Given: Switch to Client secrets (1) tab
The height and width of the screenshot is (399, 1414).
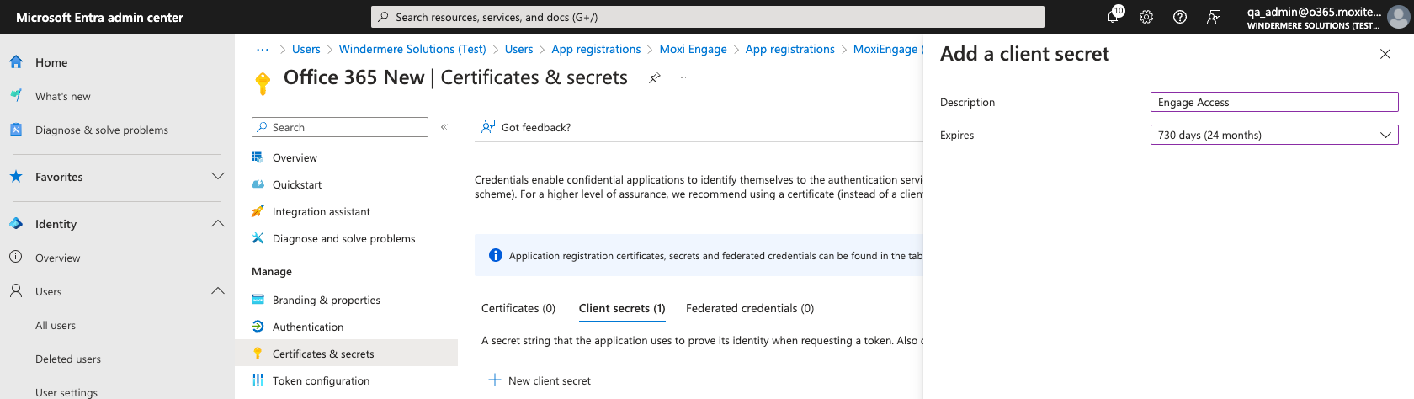Looking at the screenshot, I should [622, 308].
